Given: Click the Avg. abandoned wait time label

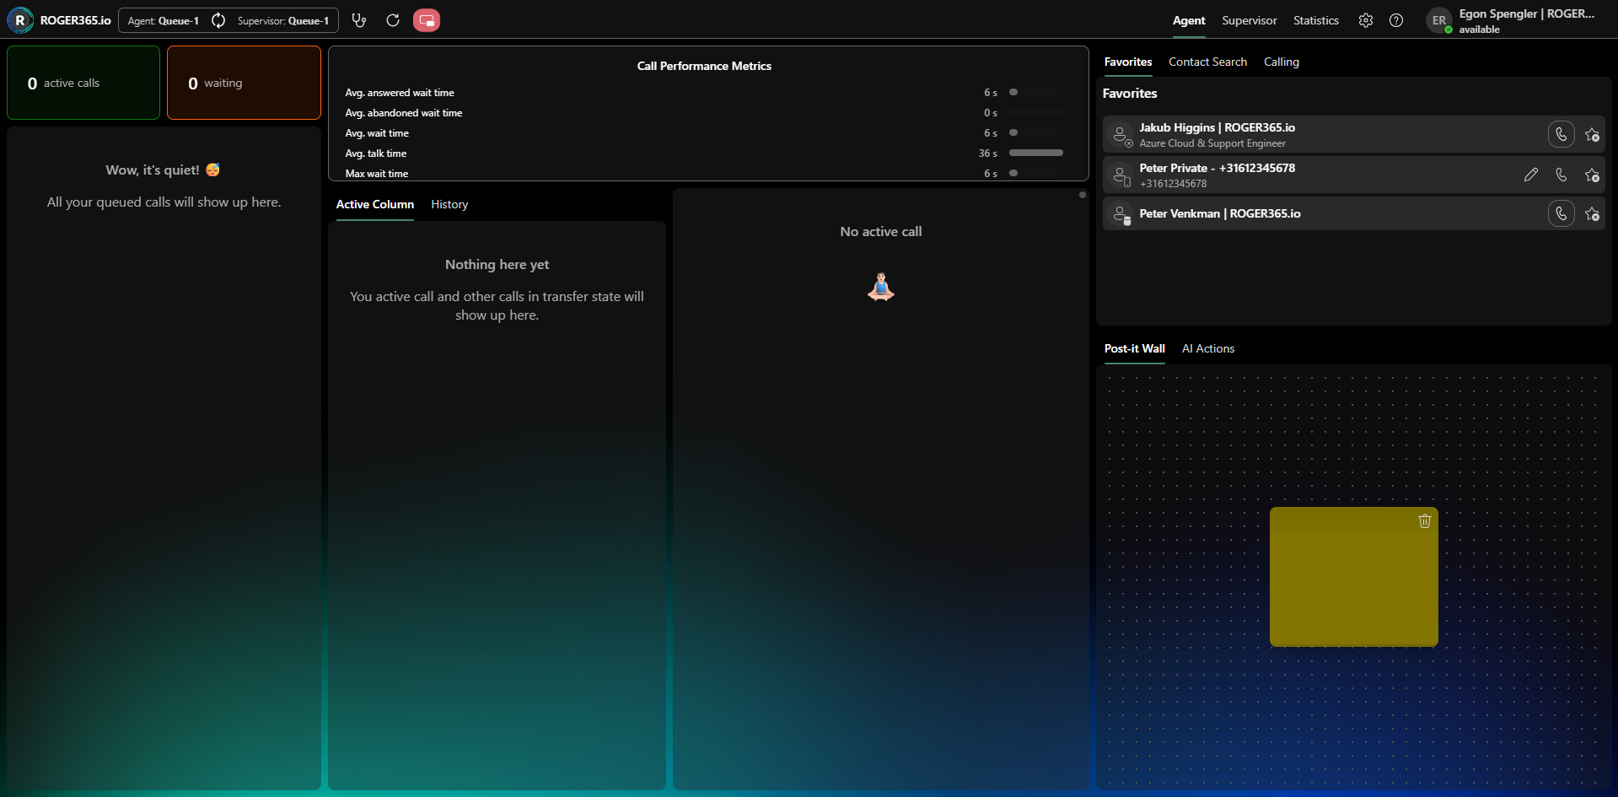Looking at the screenshot, I should [x=404, y=113].
